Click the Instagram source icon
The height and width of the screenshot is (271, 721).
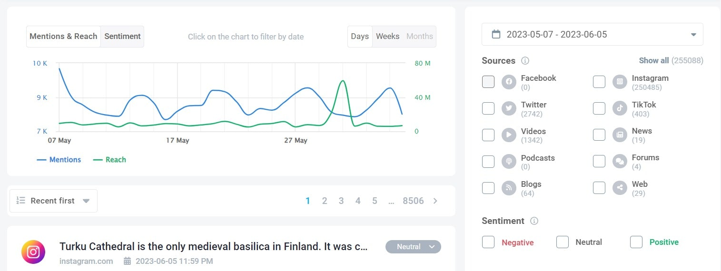[x=620, y=82]
